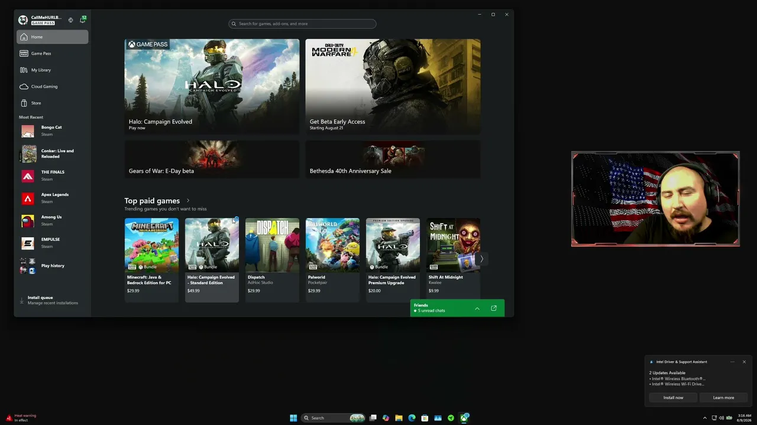Open the Install queue

[x=53, y=300]
